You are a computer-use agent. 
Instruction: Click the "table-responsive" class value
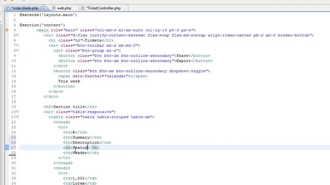pos(92,112)
